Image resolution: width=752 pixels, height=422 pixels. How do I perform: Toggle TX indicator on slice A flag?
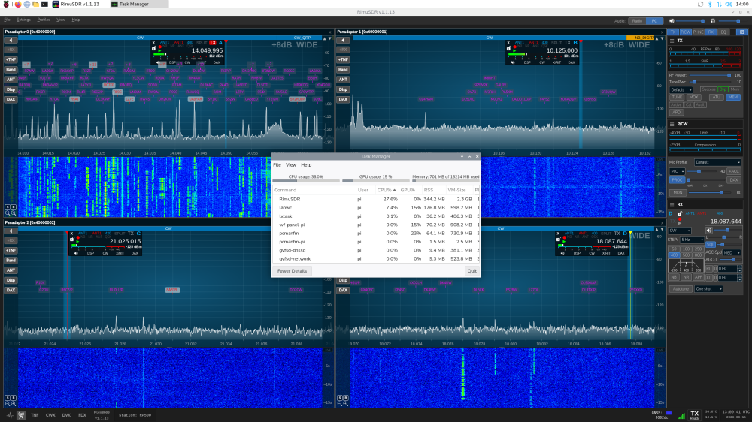tap(213, 43)
